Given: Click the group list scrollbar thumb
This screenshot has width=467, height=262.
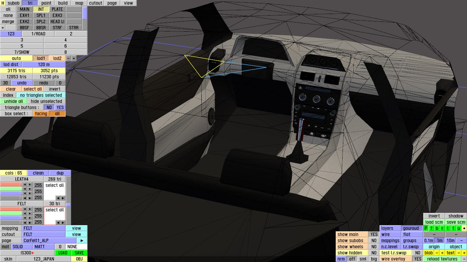Looking at the screenshot, I should (85, 13).
